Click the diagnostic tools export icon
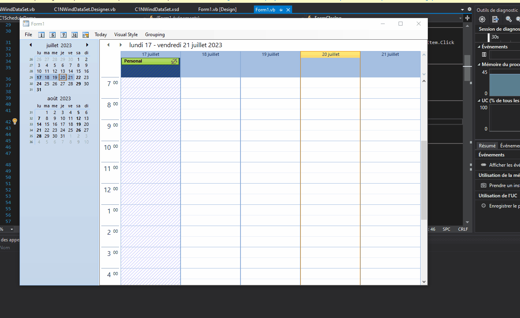 point(496,19)
